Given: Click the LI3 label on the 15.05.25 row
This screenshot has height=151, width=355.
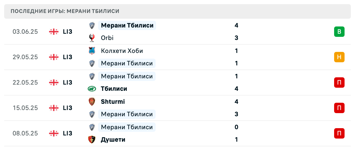Looking at the screenshot, I should coord(67,108).
